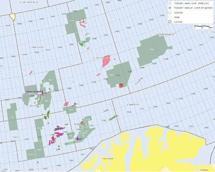Click the bright red field below the central licence

point(121,85)
